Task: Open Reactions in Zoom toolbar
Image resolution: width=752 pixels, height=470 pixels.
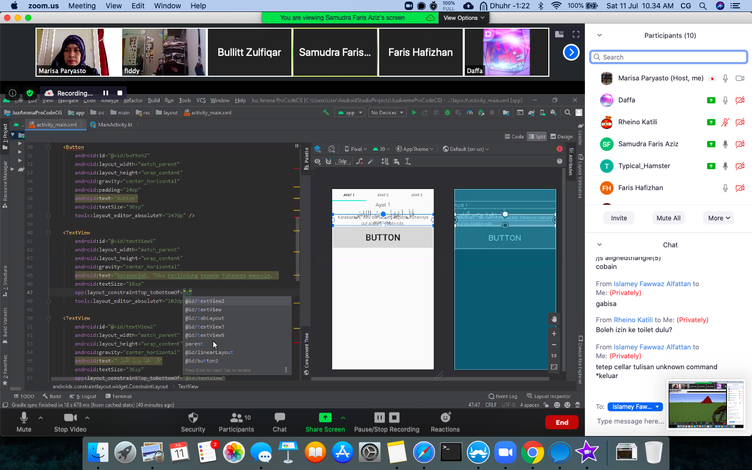Action: (x=445, y=422)
